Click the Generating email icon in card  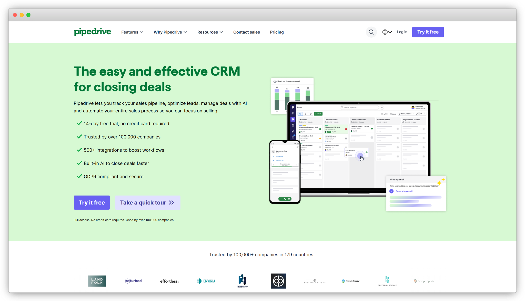tap(391, 191)
